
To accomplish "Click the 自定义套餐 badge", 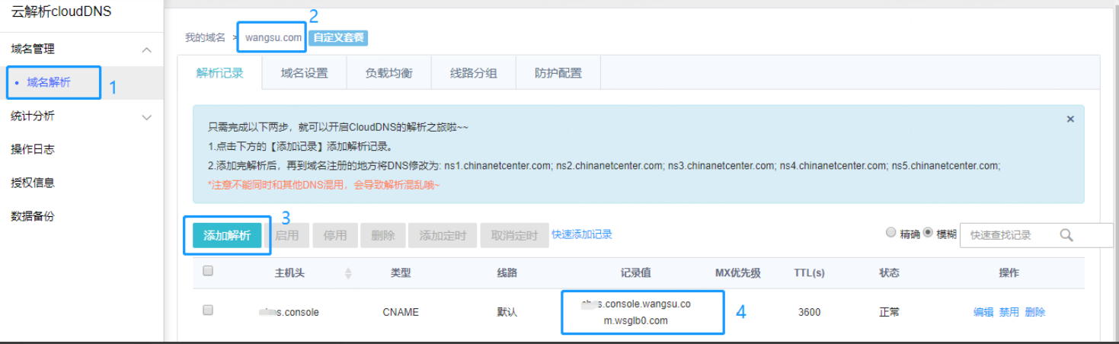I will (x=338, y=37).
